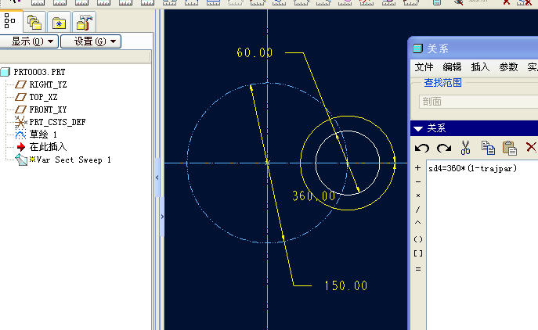538x330 pixels.
Task: Select the 草绘 1 sketch feature
Action: coord(43,135)
